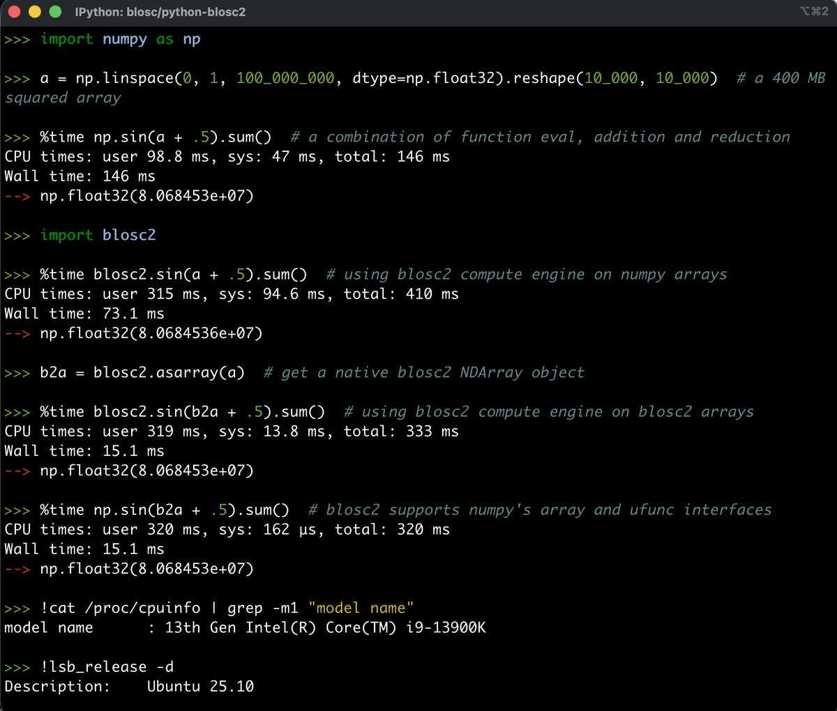Click '%time blosc2.sin(b2a + .5).sum()' command
The height and width of the screenshot is (711, 837).
click(x=183, y=411)
